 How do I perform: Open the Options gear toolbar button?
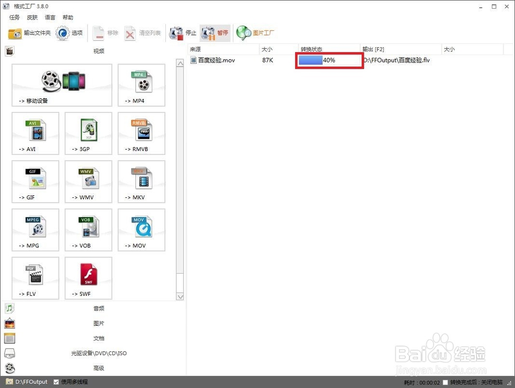(69, 33)
